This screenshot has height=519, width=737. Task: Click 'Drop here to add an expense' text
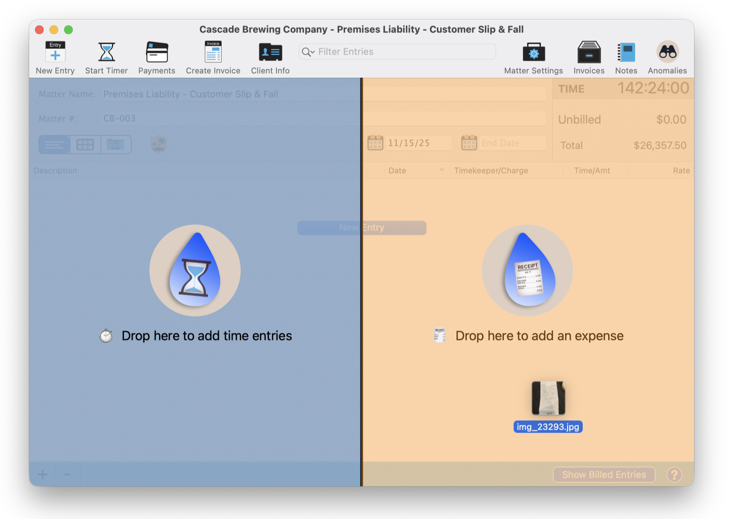coord(539,336)
